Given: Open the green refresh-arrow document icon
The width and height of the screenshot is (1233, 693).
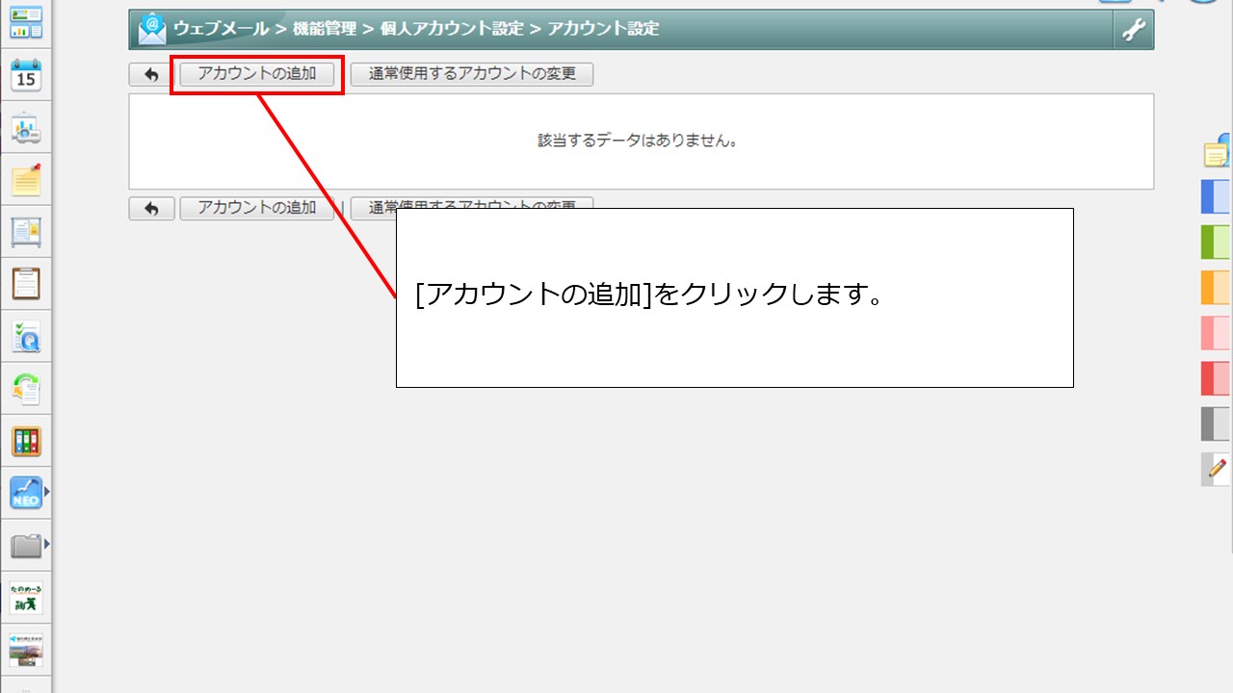Looking at the screenshot, I should (26, 389).
